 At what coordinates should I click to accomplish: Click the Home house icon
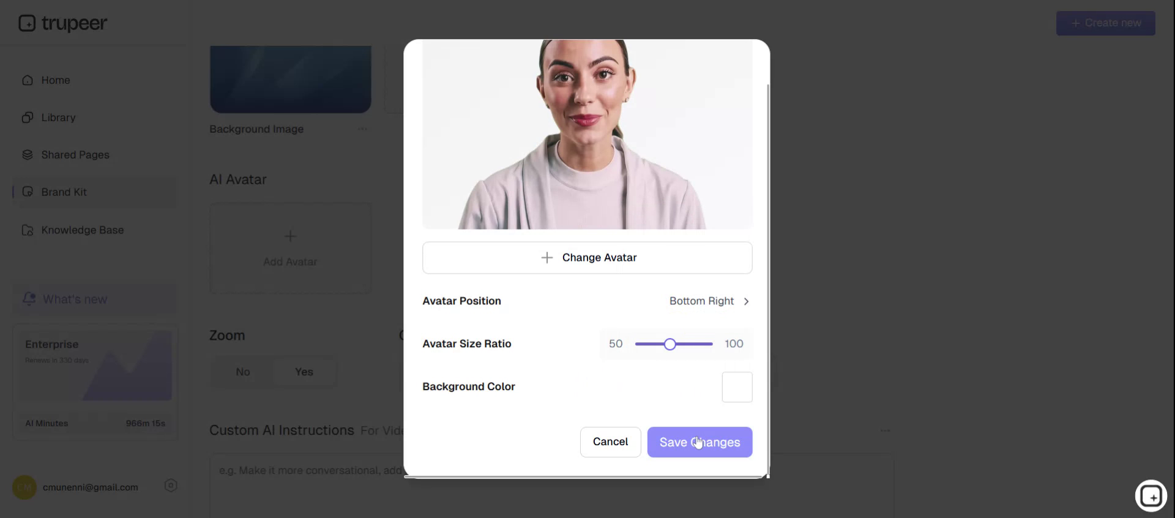[28, 80]
